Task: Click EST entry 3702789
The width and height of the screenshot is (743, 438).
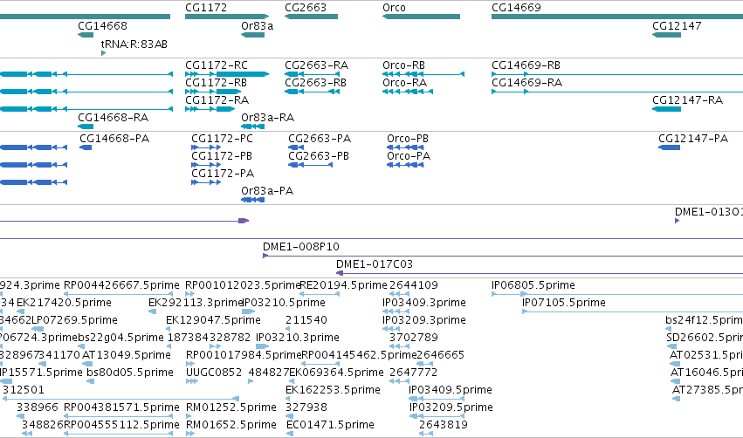Action: [x=414, y=338]
